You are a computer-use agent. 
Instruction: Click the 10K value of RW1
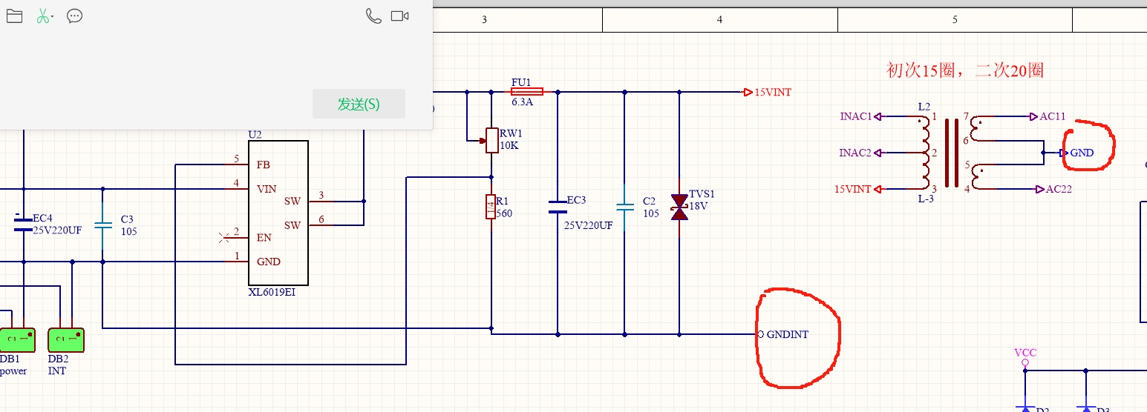tap(509, 145)
